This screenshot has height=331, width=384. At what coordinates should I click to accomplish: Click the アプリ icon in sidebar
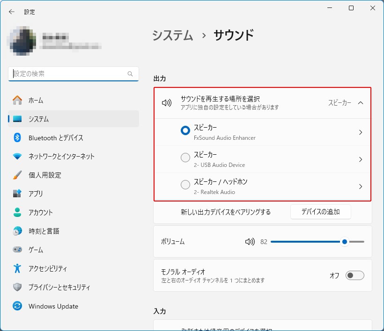click(x=17, y=194)
